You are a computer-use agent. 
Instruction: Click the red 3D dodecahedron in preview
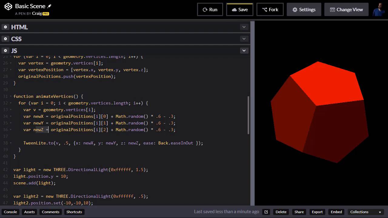coord(320,112)
